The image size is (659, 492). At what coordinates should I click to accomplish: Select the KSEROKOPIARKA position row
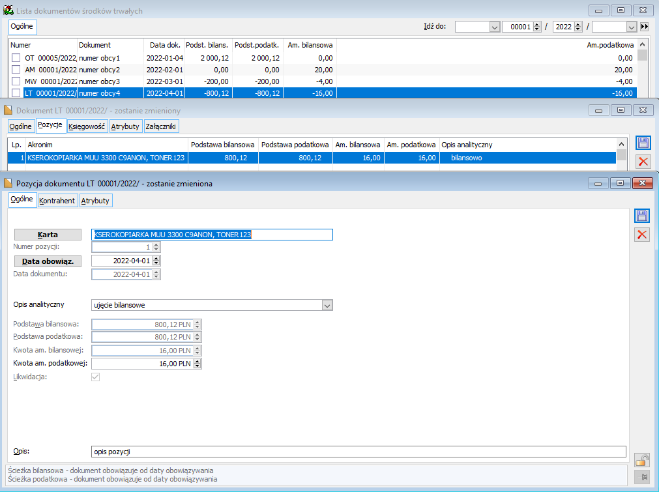click(312, 158)
